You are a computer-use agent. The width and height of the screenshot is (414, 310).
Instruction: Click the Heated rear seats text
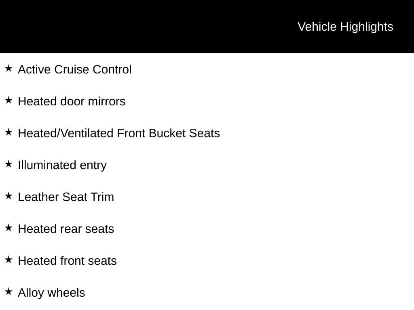click(66, 229)
